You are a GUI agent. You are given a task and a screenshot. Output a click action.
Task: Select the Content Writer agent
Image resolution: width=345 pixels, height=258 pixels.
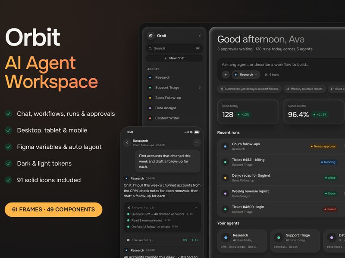[174, 118]
